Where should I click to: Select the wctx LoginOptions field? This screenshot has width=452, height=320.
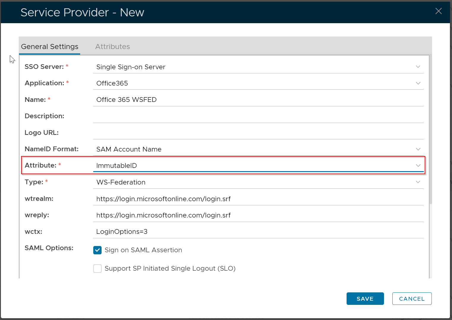[258, 232]
